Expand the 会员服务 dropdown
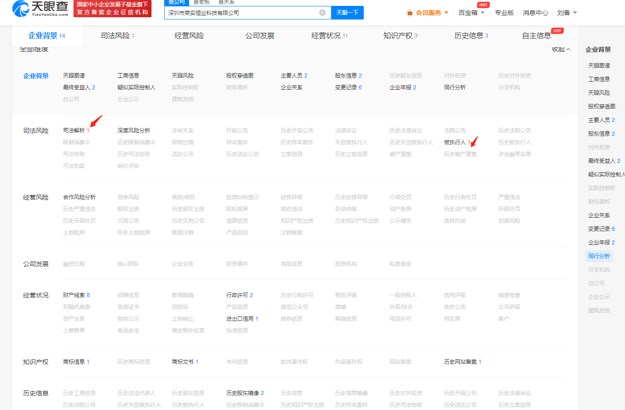Screen dimensions: 625x410 [x=446, y=13]
